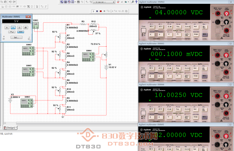The image size is (234, 151).
Task: Click the Undo arrow in the toolbar
Action: click(10, 2)
